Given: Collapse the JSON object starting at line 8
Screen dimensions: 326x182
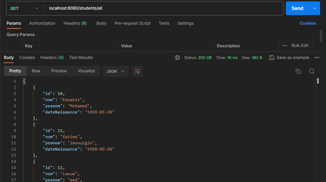Looking at the screenshot, I should (34, 124).
